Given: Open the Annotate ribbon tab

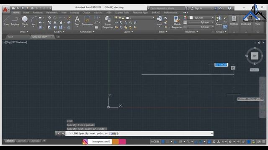Looking at the screenshot, I should point(38,12).
